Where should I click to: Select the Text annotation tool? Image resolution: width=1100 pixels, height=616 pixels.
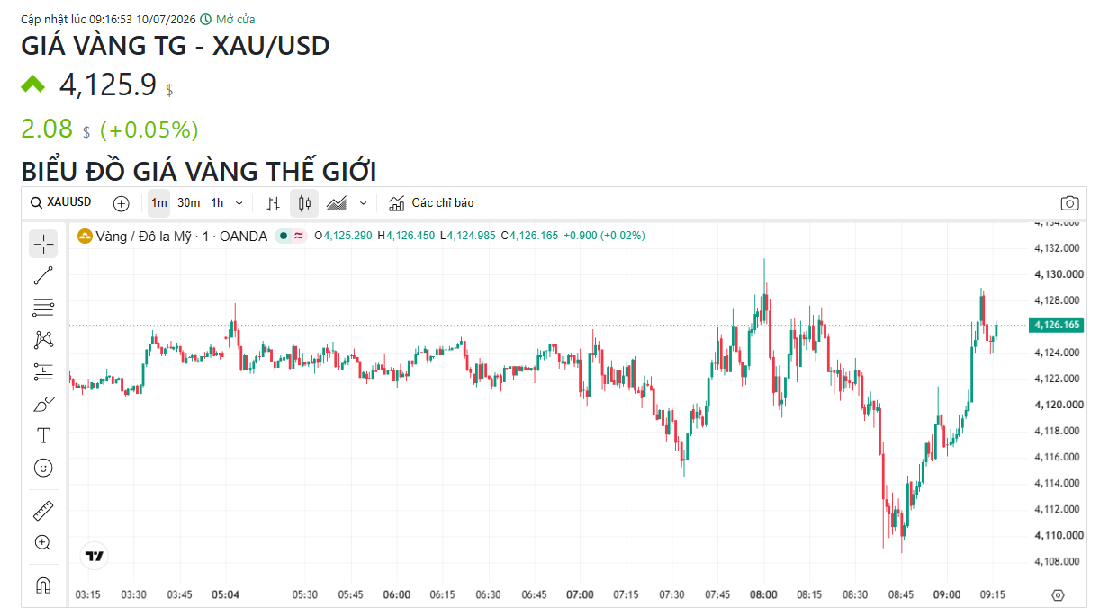tap(43, 436)
